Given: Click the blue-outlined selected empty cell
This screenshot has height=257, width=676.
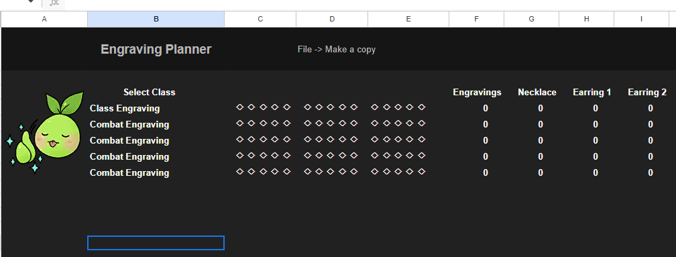Looking at the screenshot, I should [x=156, y=243].
